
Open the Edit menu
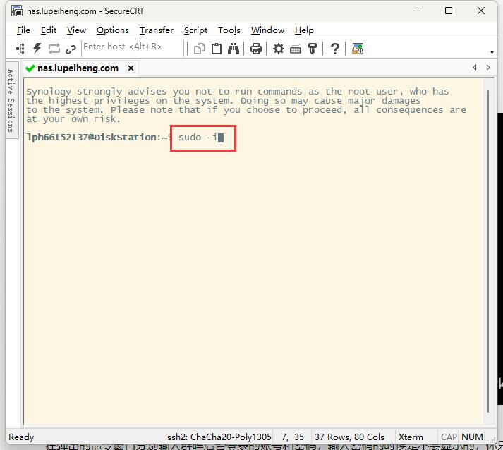(49, 30)
